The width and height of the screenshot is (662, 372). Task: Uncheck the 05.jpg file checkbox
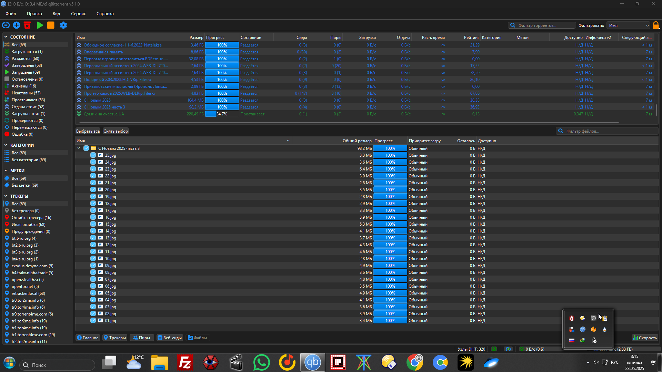93,293
